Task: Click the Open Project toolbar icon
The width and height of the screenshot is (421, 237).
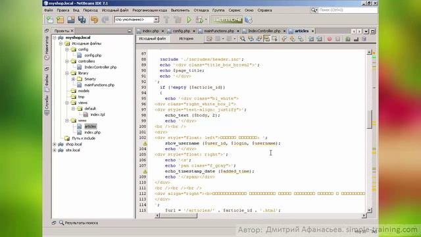Action: click(x=71, y=20)
